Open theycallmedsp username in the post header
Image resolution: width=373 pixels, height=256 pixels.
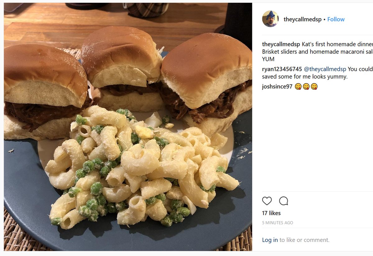(x=302, y=19)
